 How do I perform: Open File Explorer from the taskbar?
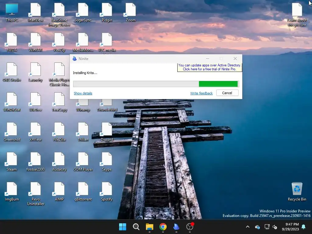150,227
